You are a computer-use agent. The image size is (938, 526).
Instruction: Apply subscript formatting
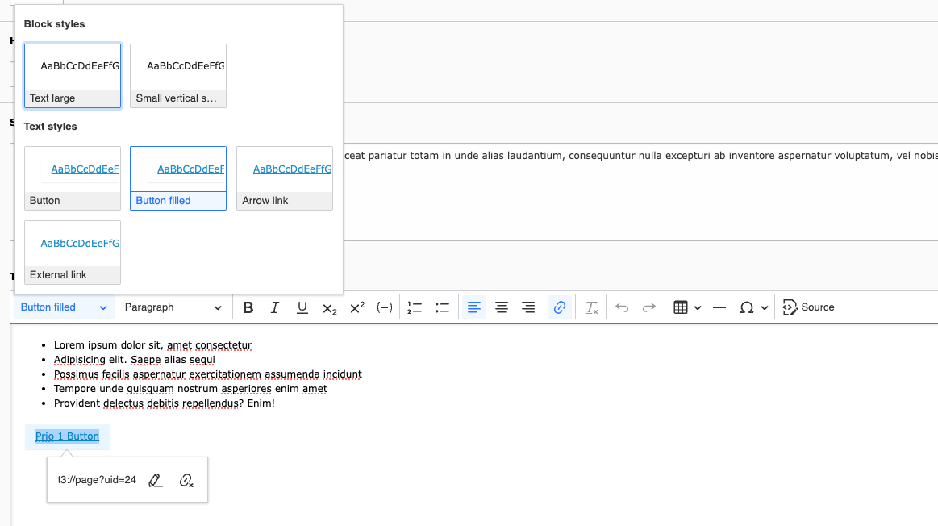pyautogui.click(x=330, y=307)
